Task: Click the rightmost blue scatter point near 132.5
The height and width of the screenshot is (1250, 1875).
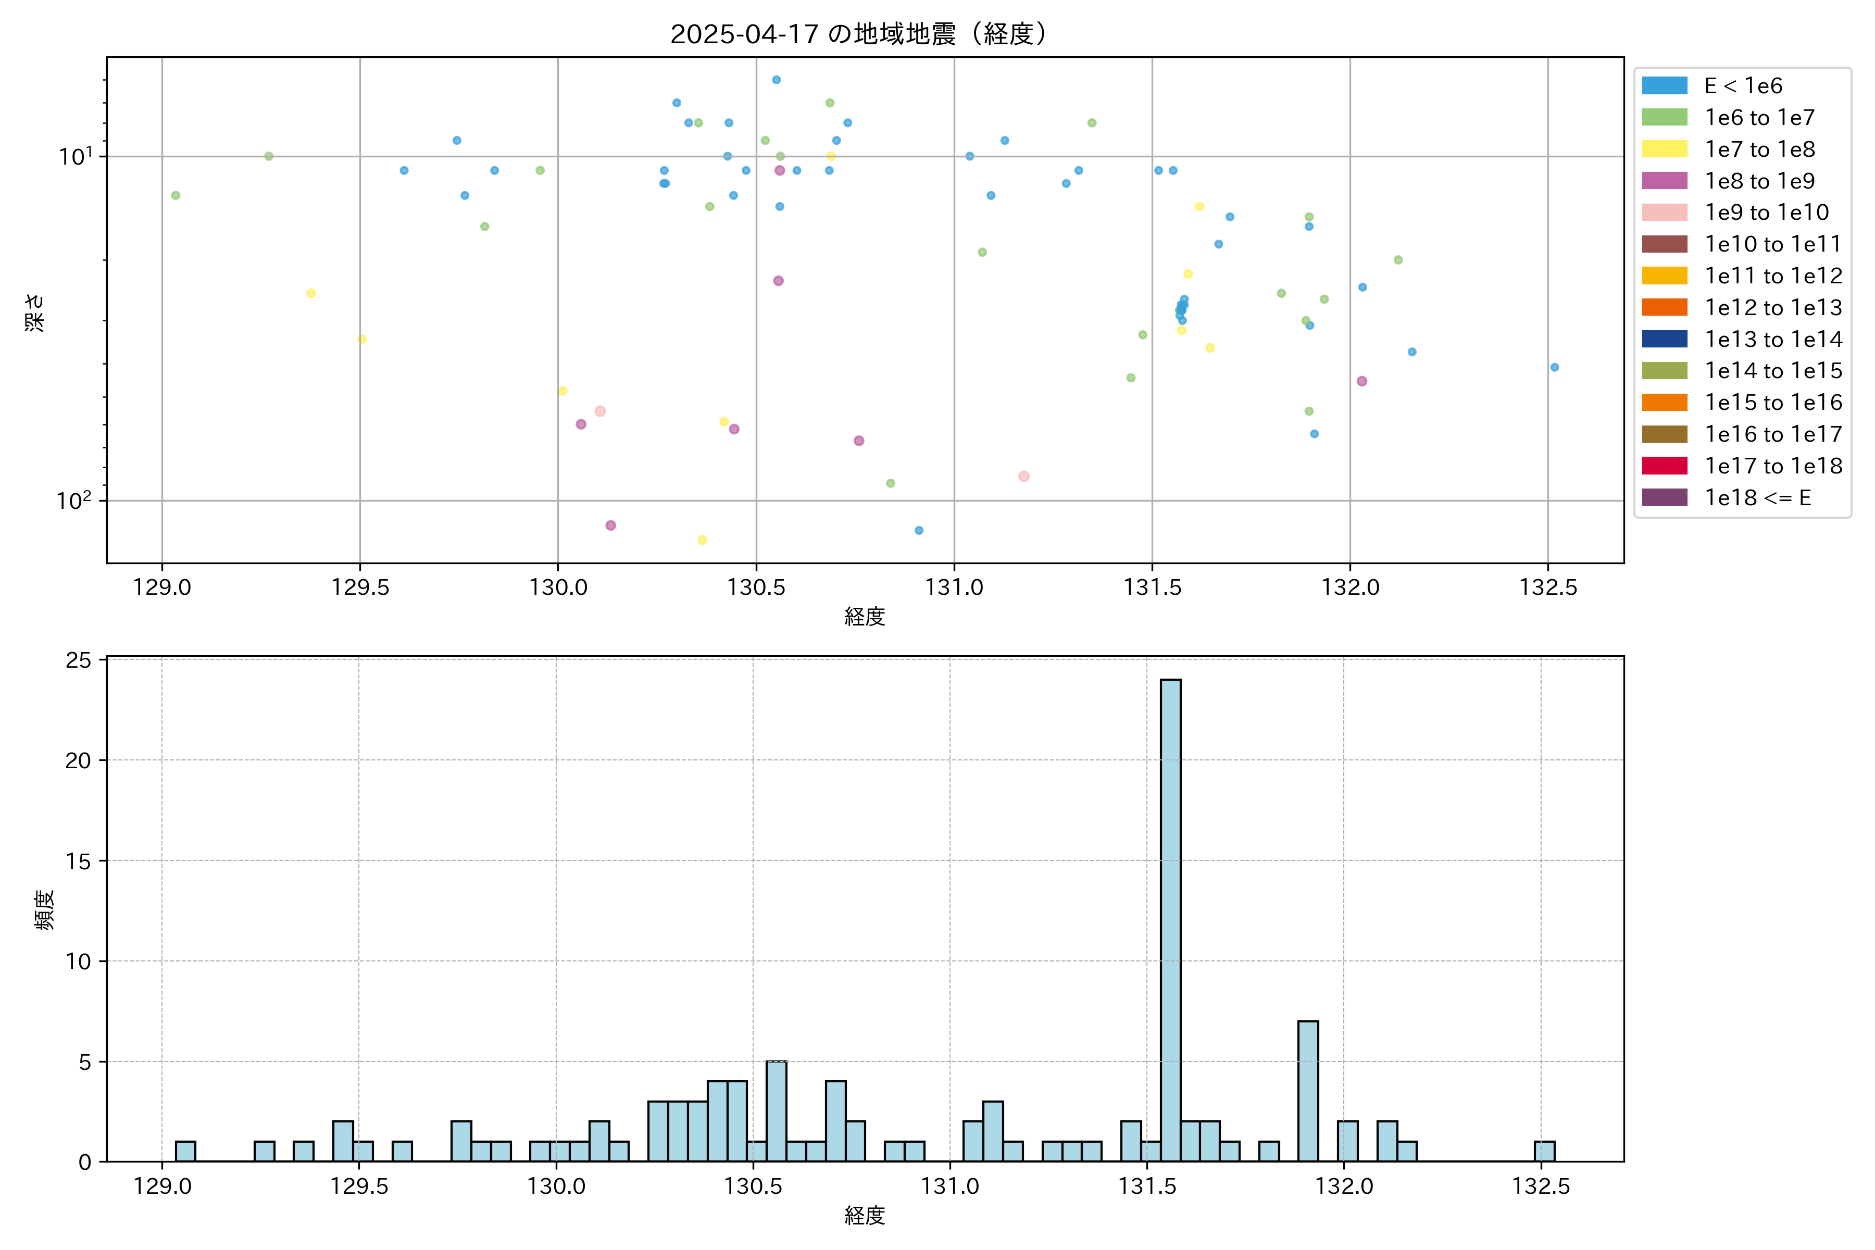Action: (1554, 368)
